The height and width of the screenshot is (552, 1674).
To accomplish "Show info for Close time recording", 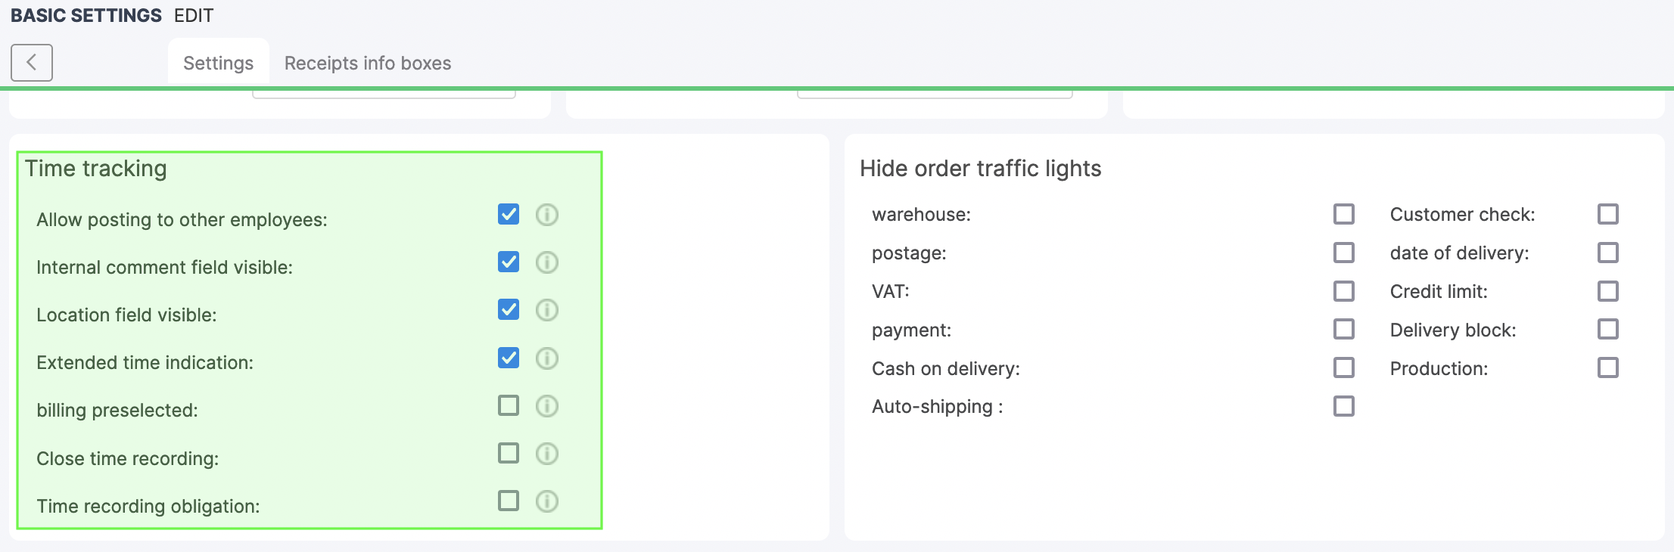I will 546,454.
